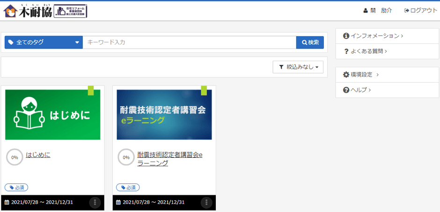
Task: Open the はじめに course title link
Action: click(x=38, y=155)
